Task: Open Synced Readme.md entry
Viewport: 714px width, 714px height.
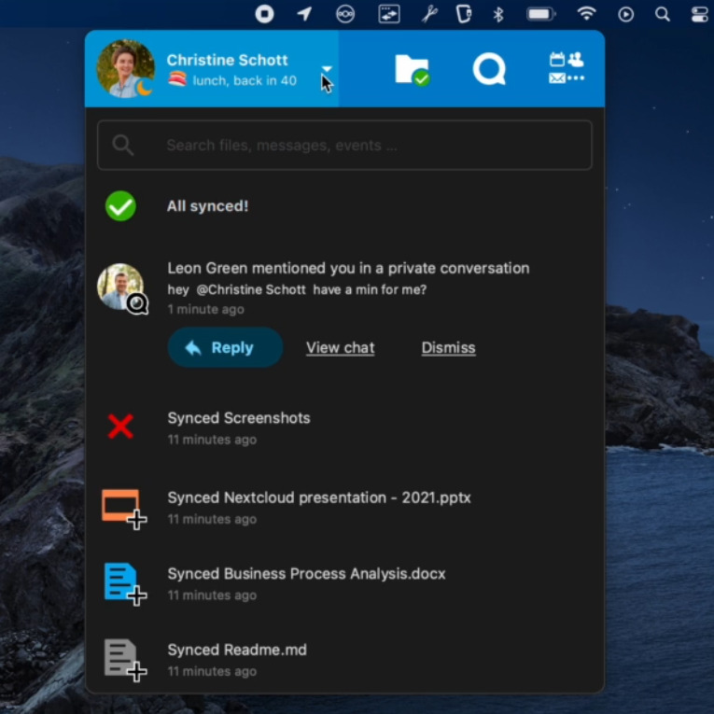Action: (344, 660)
